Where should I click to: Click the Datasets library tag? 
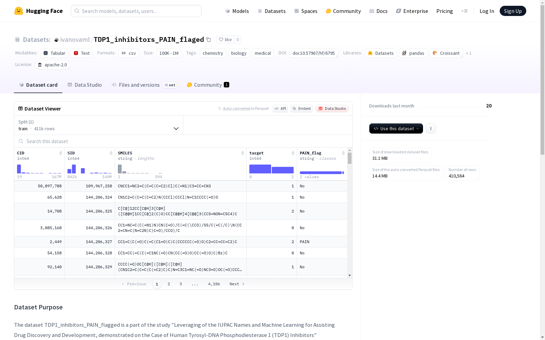[381, 53]
